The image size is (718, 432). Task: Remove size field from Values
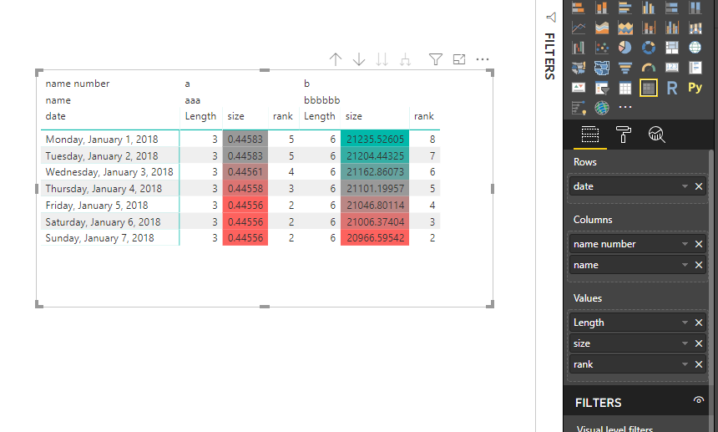[x=699, y=343]
